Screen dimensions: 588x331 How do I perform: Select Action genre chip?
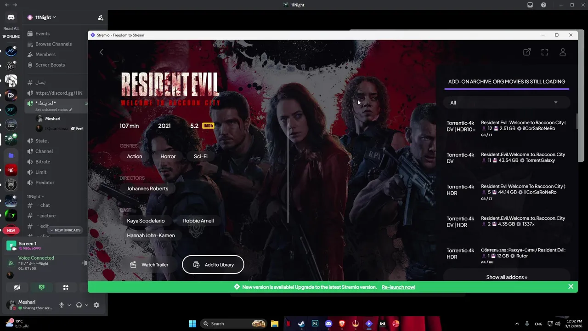point(135,156)
